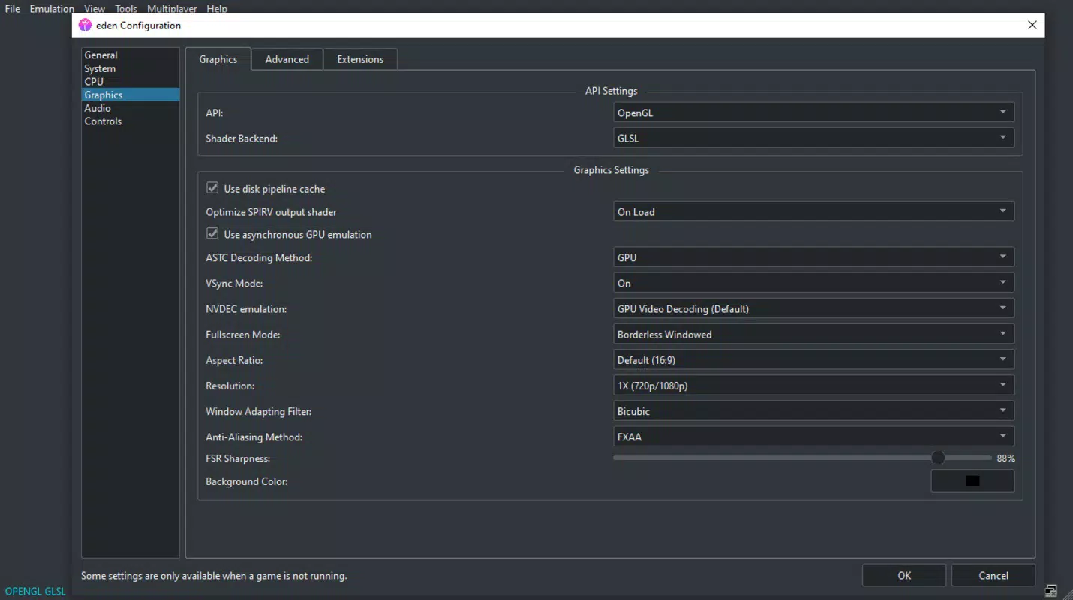Open the Resolution dropdown

(x=814, y=385)
